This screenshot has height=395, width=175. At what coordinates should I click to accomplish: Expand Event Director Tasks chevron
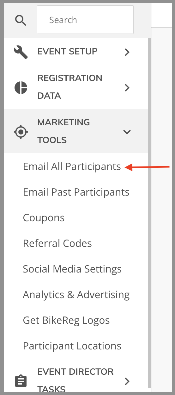pos(127,381)
